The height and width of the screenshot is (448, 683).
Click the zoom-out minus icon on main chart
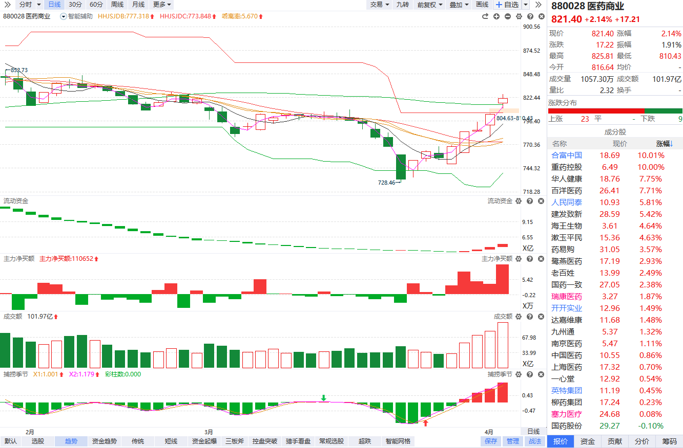point(507,16)
